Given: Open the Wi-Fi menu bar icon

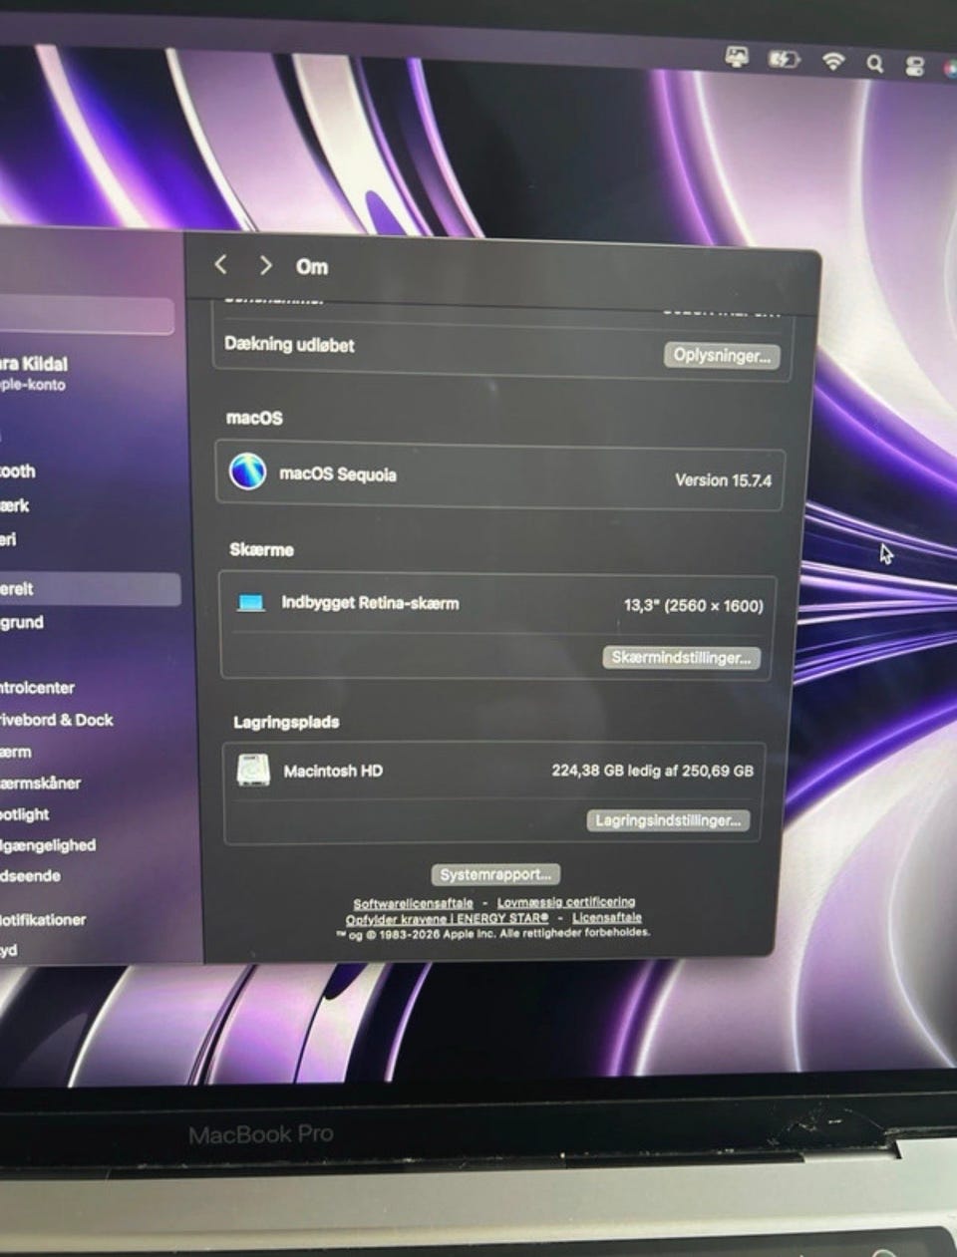Looking at the screenshot, I should [832, 62].
